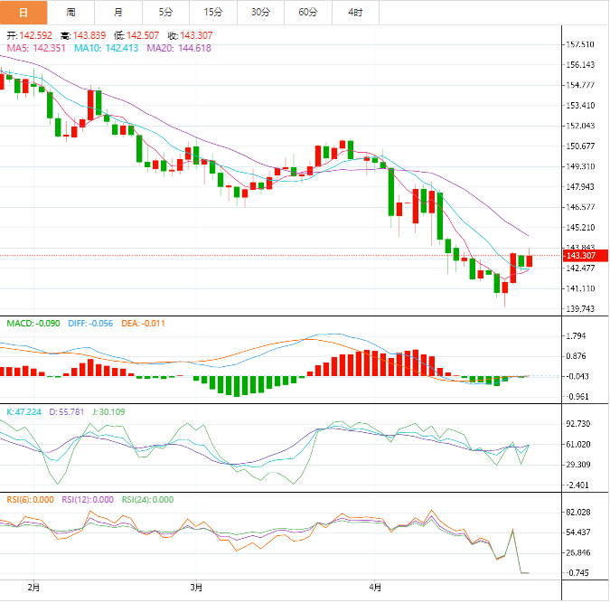Click the 3月 marker on the time axis
610x603 pixels.
[x=196, y=587]
